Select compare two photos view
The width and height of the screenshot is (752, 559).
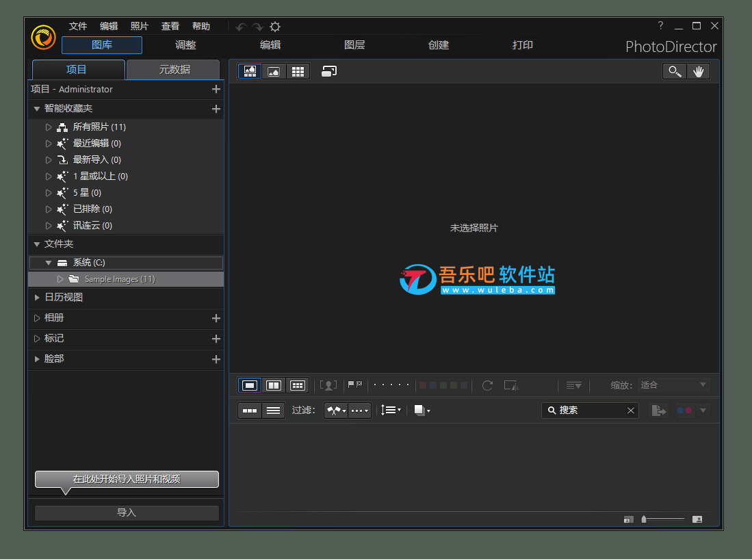tap(274, 385)
